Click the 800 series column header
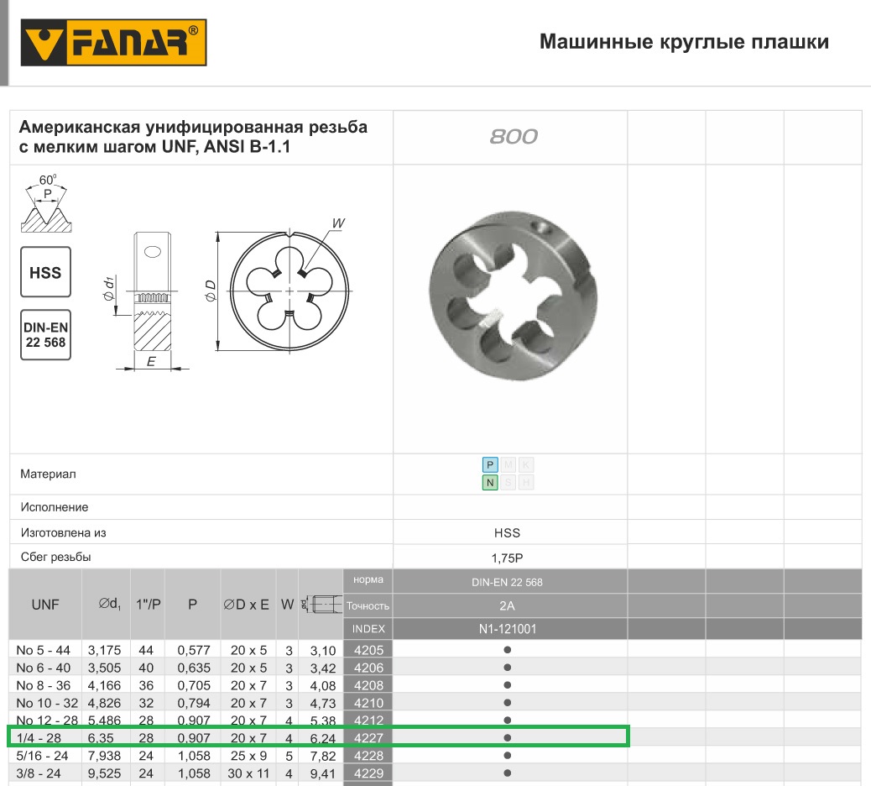Viewport: 871px width, 786px height. tap(513, 137)
